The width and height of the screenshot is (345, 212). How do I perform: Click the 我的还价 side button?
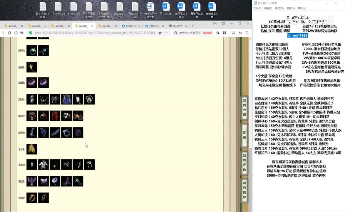click(x=244, y=163)
